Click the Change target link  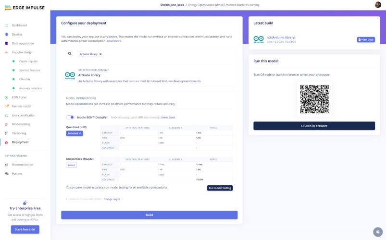112,199
